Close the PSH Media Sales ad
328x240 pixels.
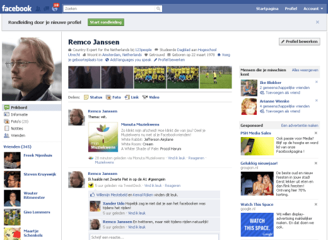click(x=316, y=133)
